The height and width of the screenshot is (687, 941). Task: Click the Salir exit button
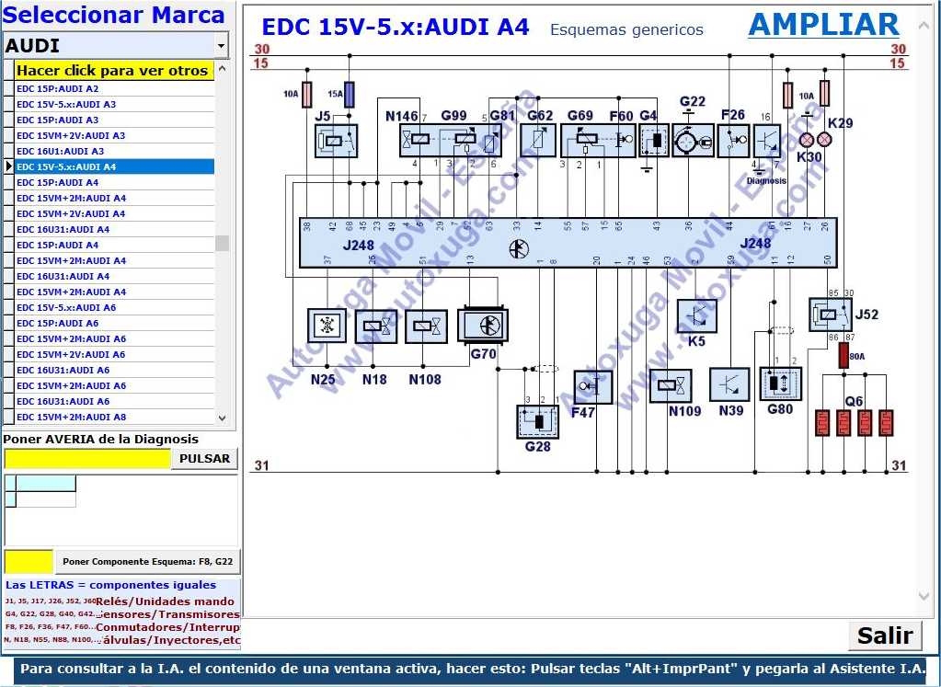[884, 635]
